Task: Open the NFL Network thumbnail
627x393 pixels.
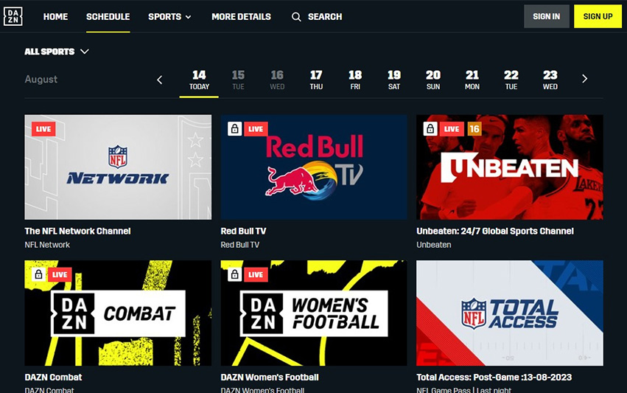Action: coord(118,167)
